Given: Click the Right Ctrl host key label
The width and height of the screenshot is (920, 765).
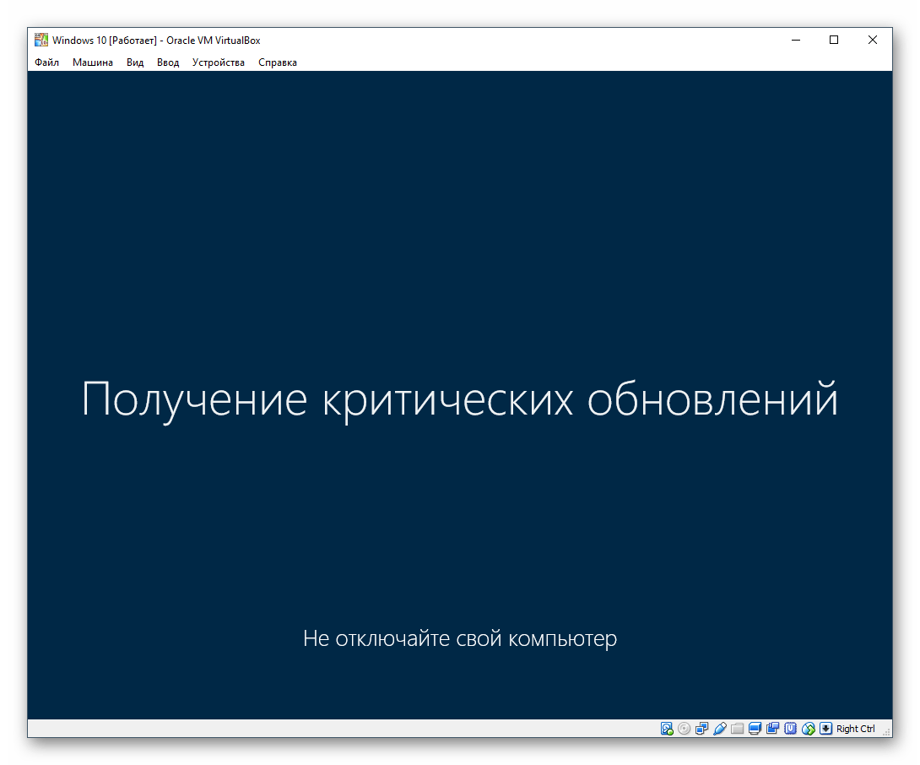Looking at the screenshot, I should coord(856,729).
